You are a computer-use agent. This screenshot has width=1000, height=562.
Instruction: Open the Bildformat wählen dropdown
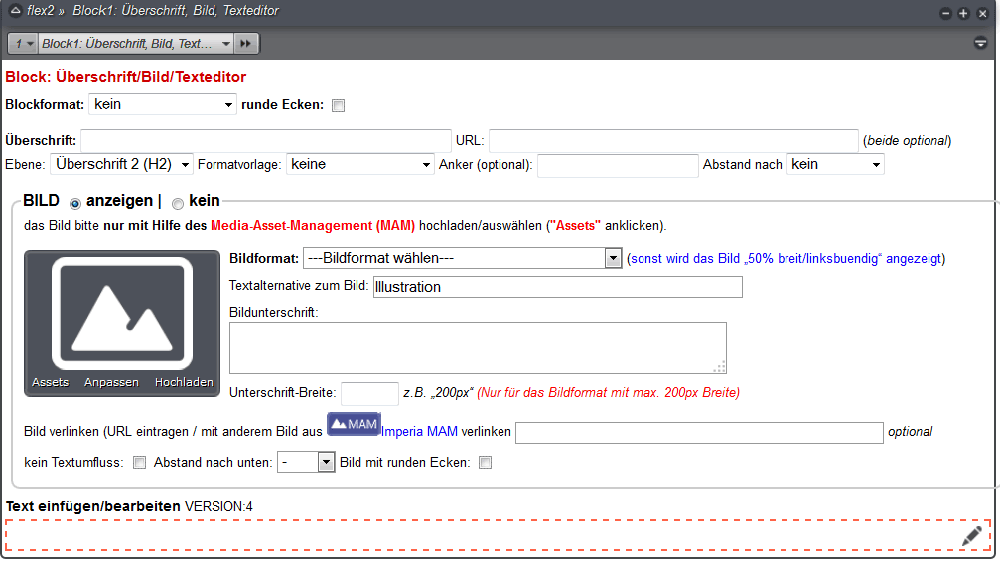tap(463, 258)
